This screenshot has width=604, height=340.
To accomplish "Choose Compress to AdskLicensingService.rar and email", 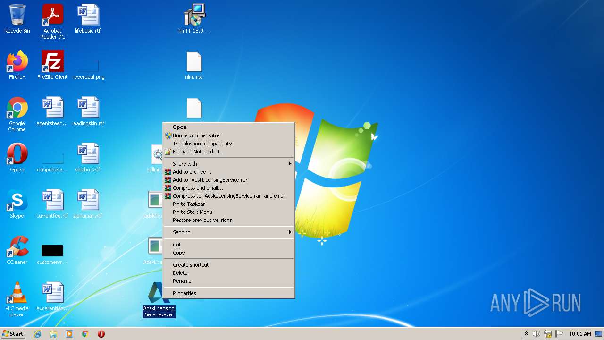I will click(229, 196).
